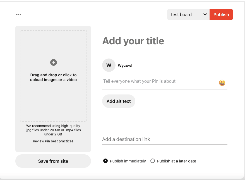The image size is (245, 180).
Task: Click the Add your title field
Action: [x=165, y=41]
